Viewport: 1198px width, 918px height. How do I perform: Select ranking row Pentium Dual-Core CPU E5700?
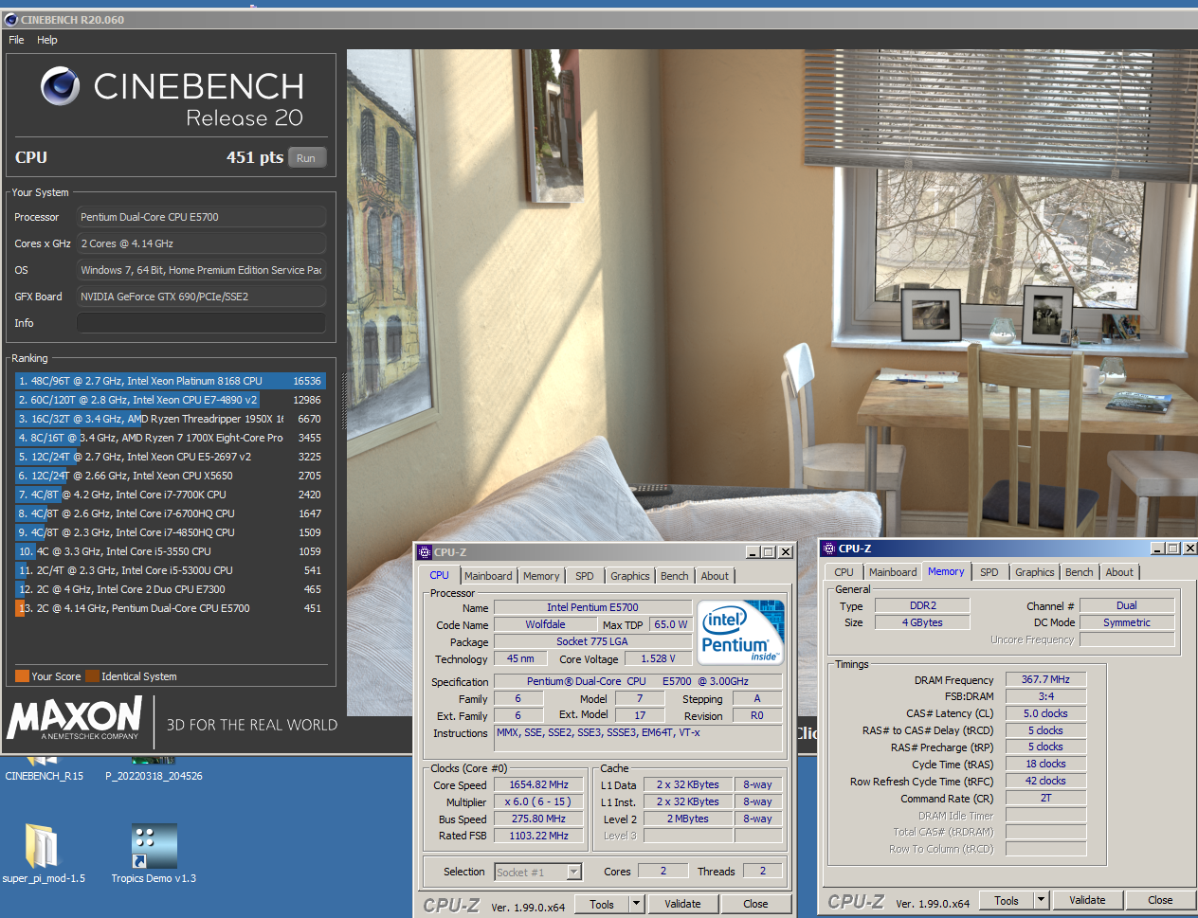[170, 608]
